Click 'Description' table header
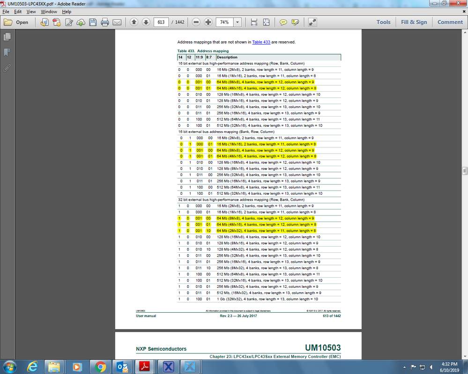Image resolution: width=468 pixels, height=374 pixels. (x=227, y=57)
